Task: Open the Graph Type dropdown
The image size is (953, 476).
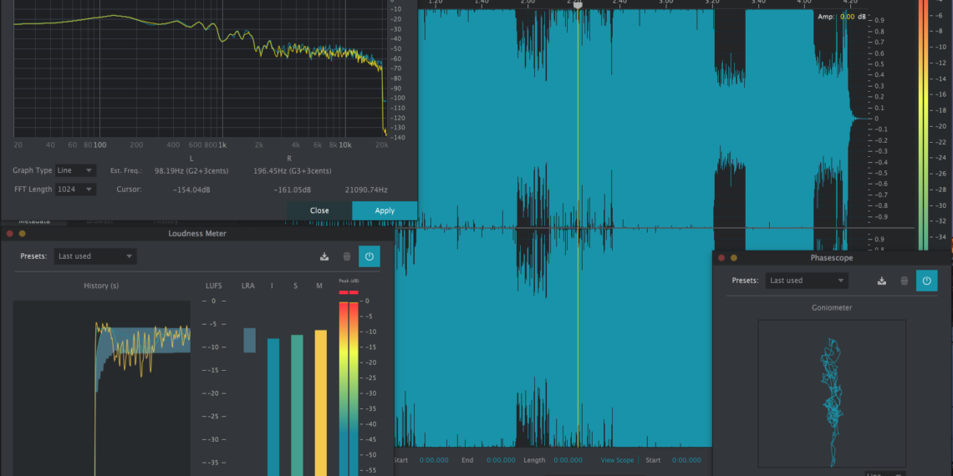Action: 75,170
